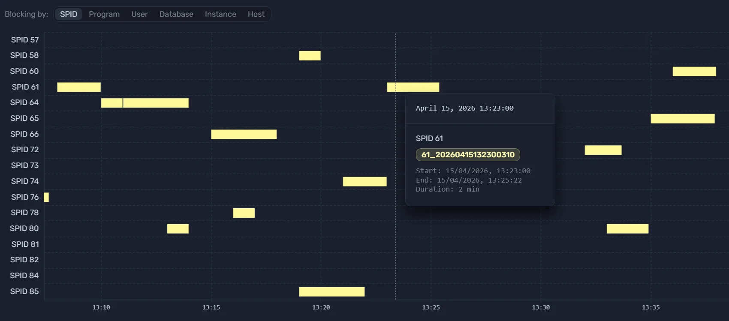The height and width of the screenshot is (321, 729).
Task: Switch blocking view to User
Action: tap(139, 14)
